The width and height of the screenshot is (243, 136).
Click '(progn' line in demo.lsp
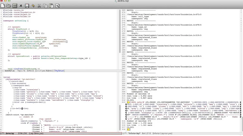pos(7,77)
